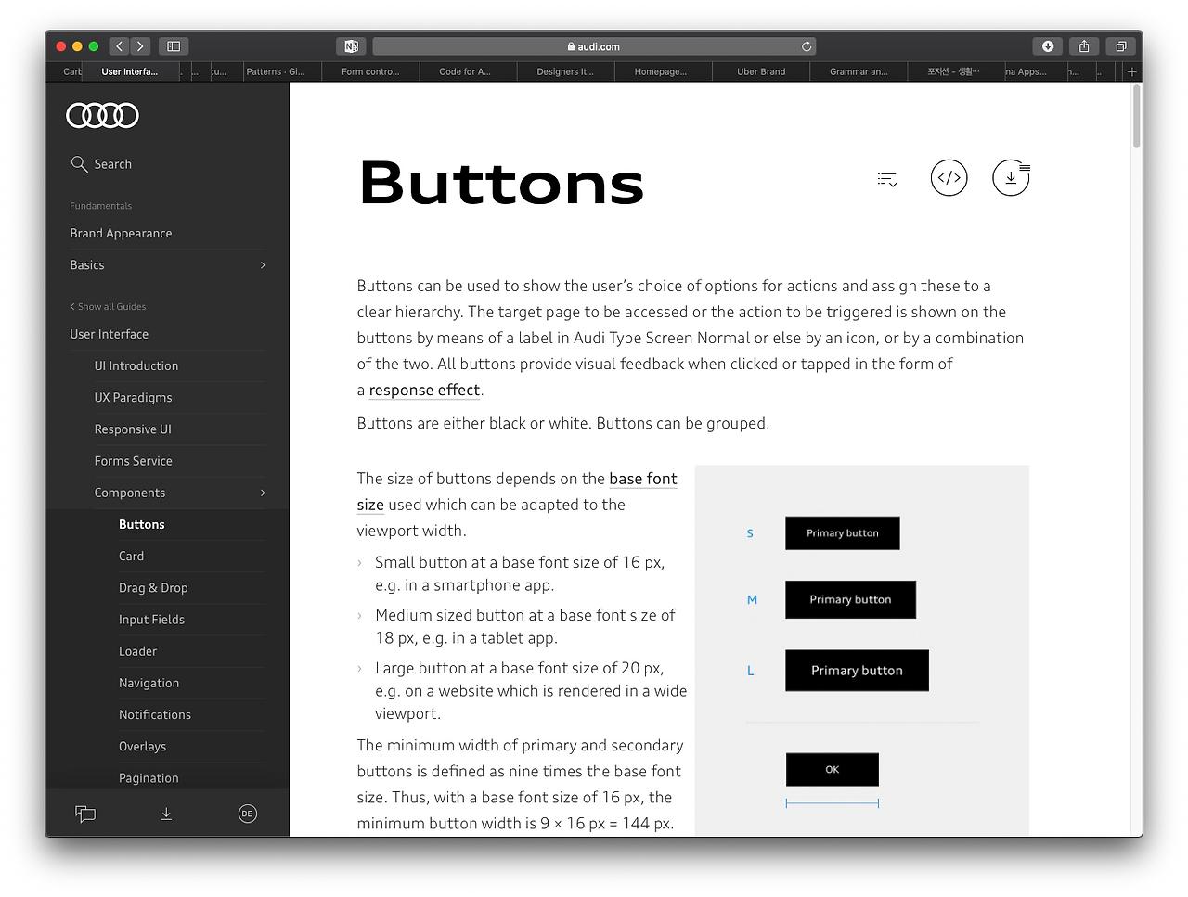This screenshot has width=1188, height=897.
Task: Show Safari downloads
Action: 1048,46
